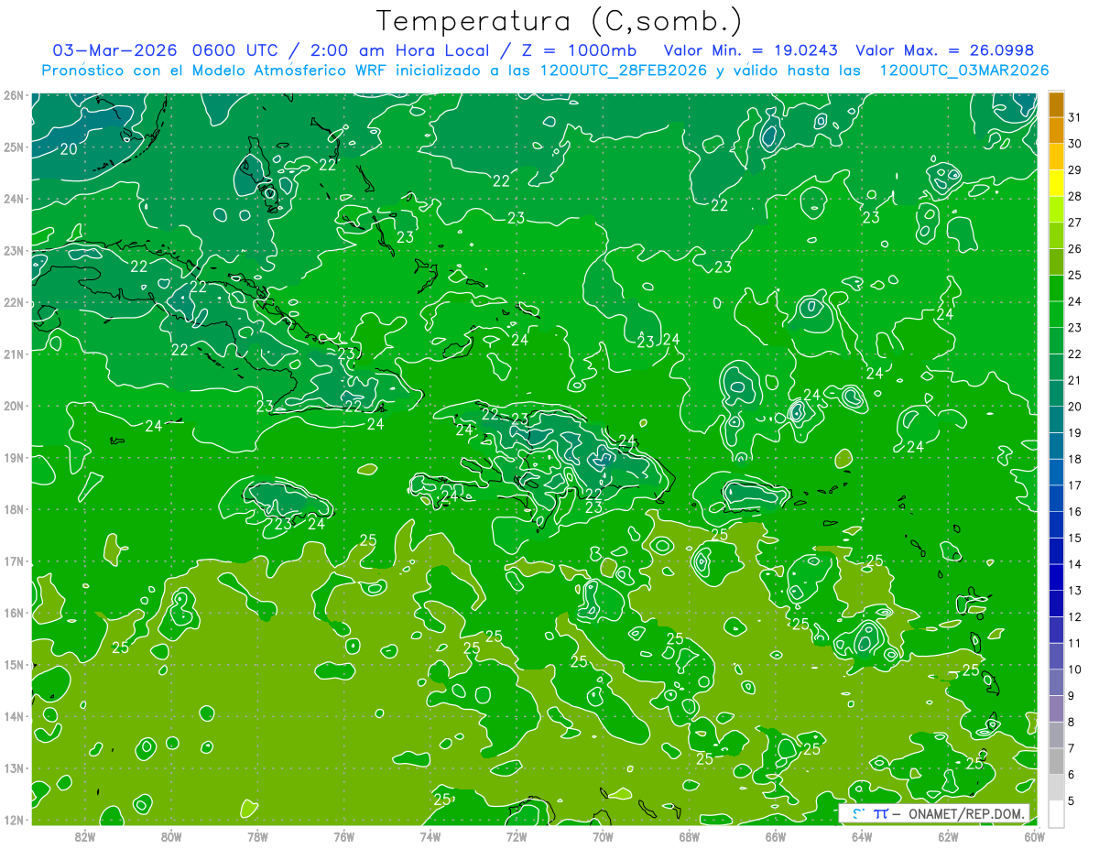The width and height of the screenshot is (1099, 849).
Task: Click the gray color scale segment between 6 and 7
Action: (1056, 761)
